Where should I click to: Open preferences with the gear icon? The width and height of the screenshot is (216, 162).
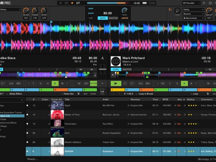pos(210,3)
